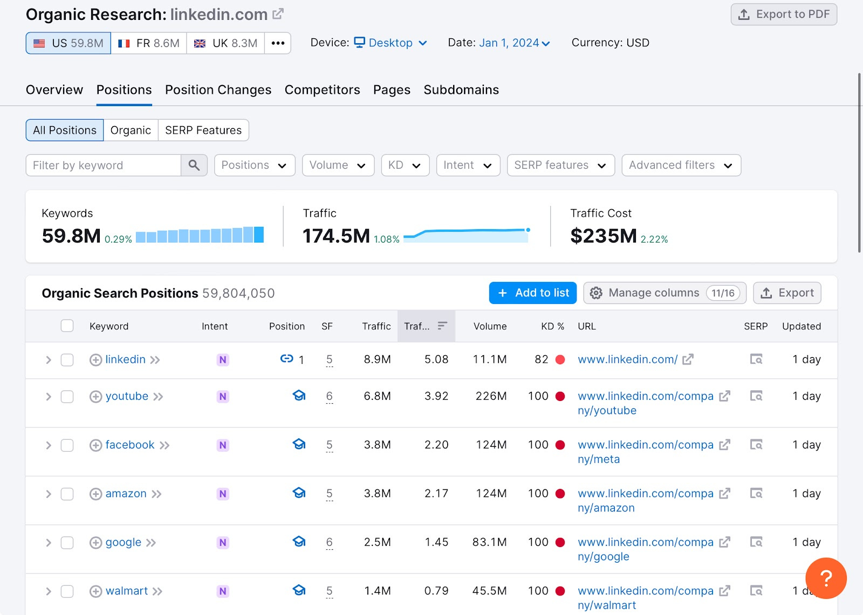Click the table Export button
The height and width of the screenshot is (615, 863).
click(787, 293)
